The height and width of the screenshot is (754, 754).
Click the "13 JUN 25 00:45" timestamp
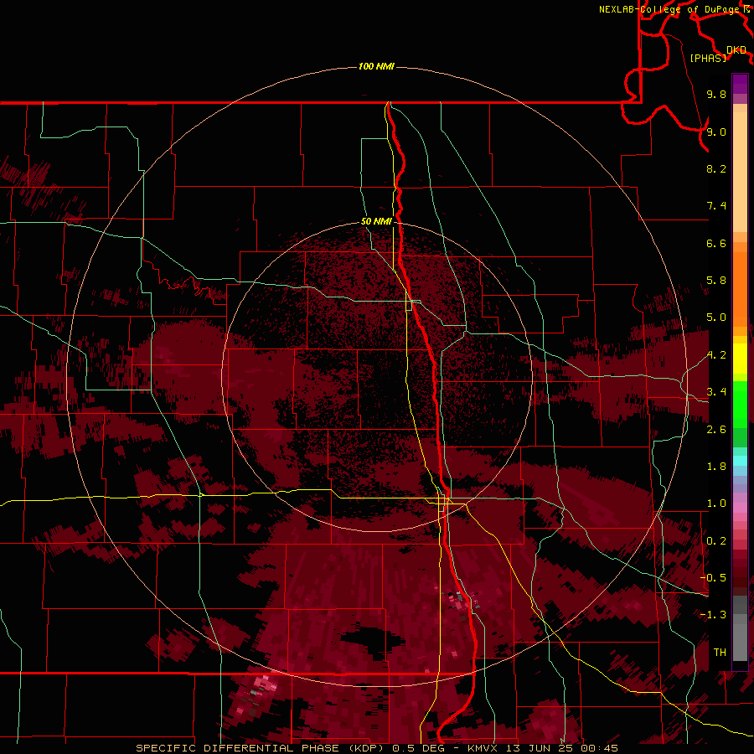coord(560,748)
